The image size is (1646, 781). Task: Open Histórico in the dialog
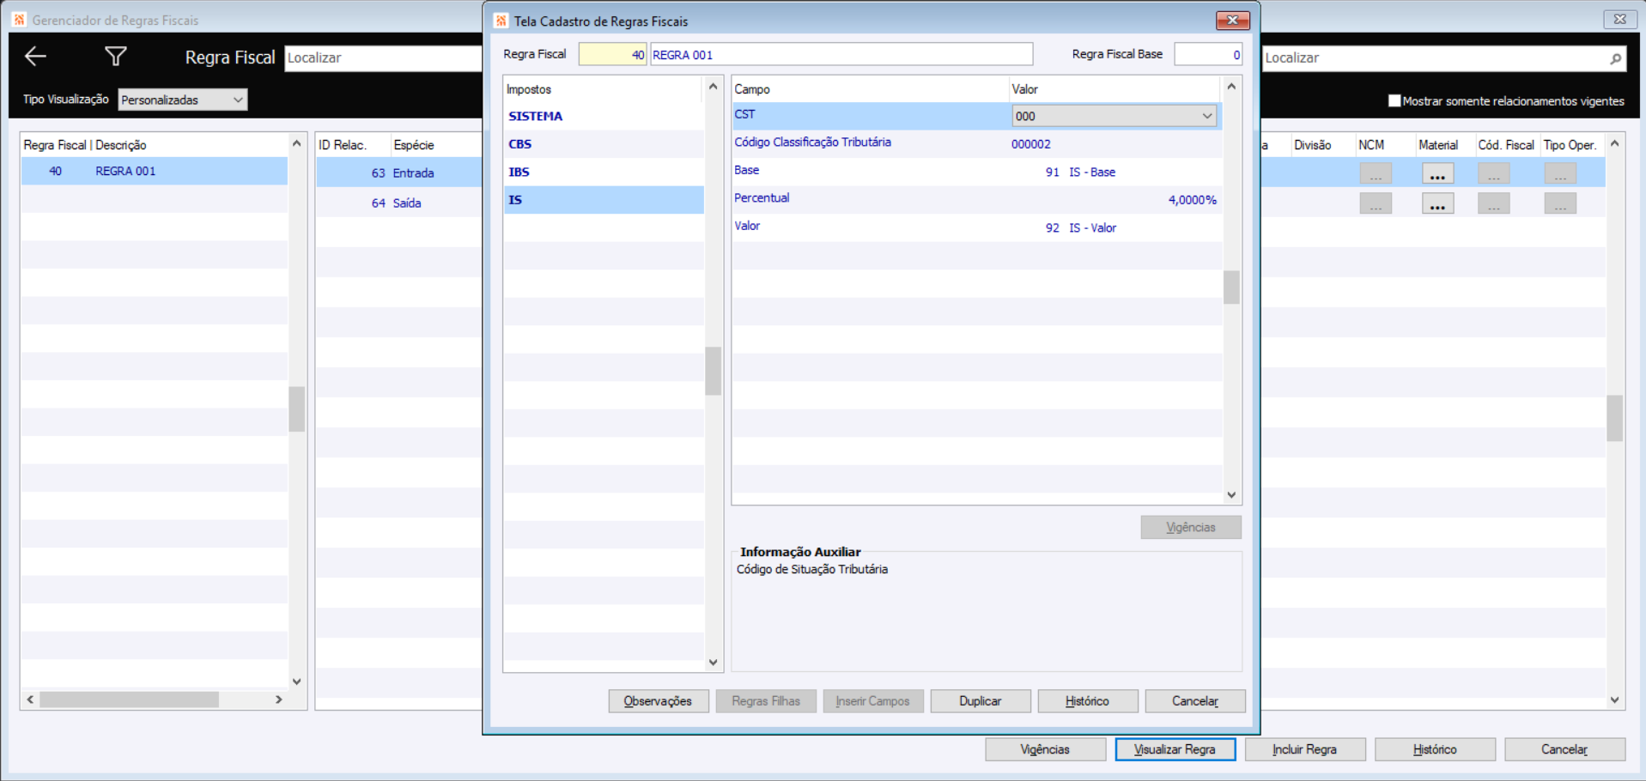(1088, 701)
